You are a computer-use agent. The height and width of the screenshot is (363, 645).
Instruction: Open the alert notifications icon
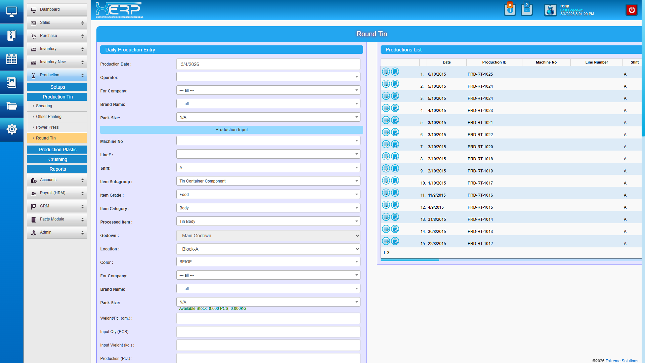(510, 10)
